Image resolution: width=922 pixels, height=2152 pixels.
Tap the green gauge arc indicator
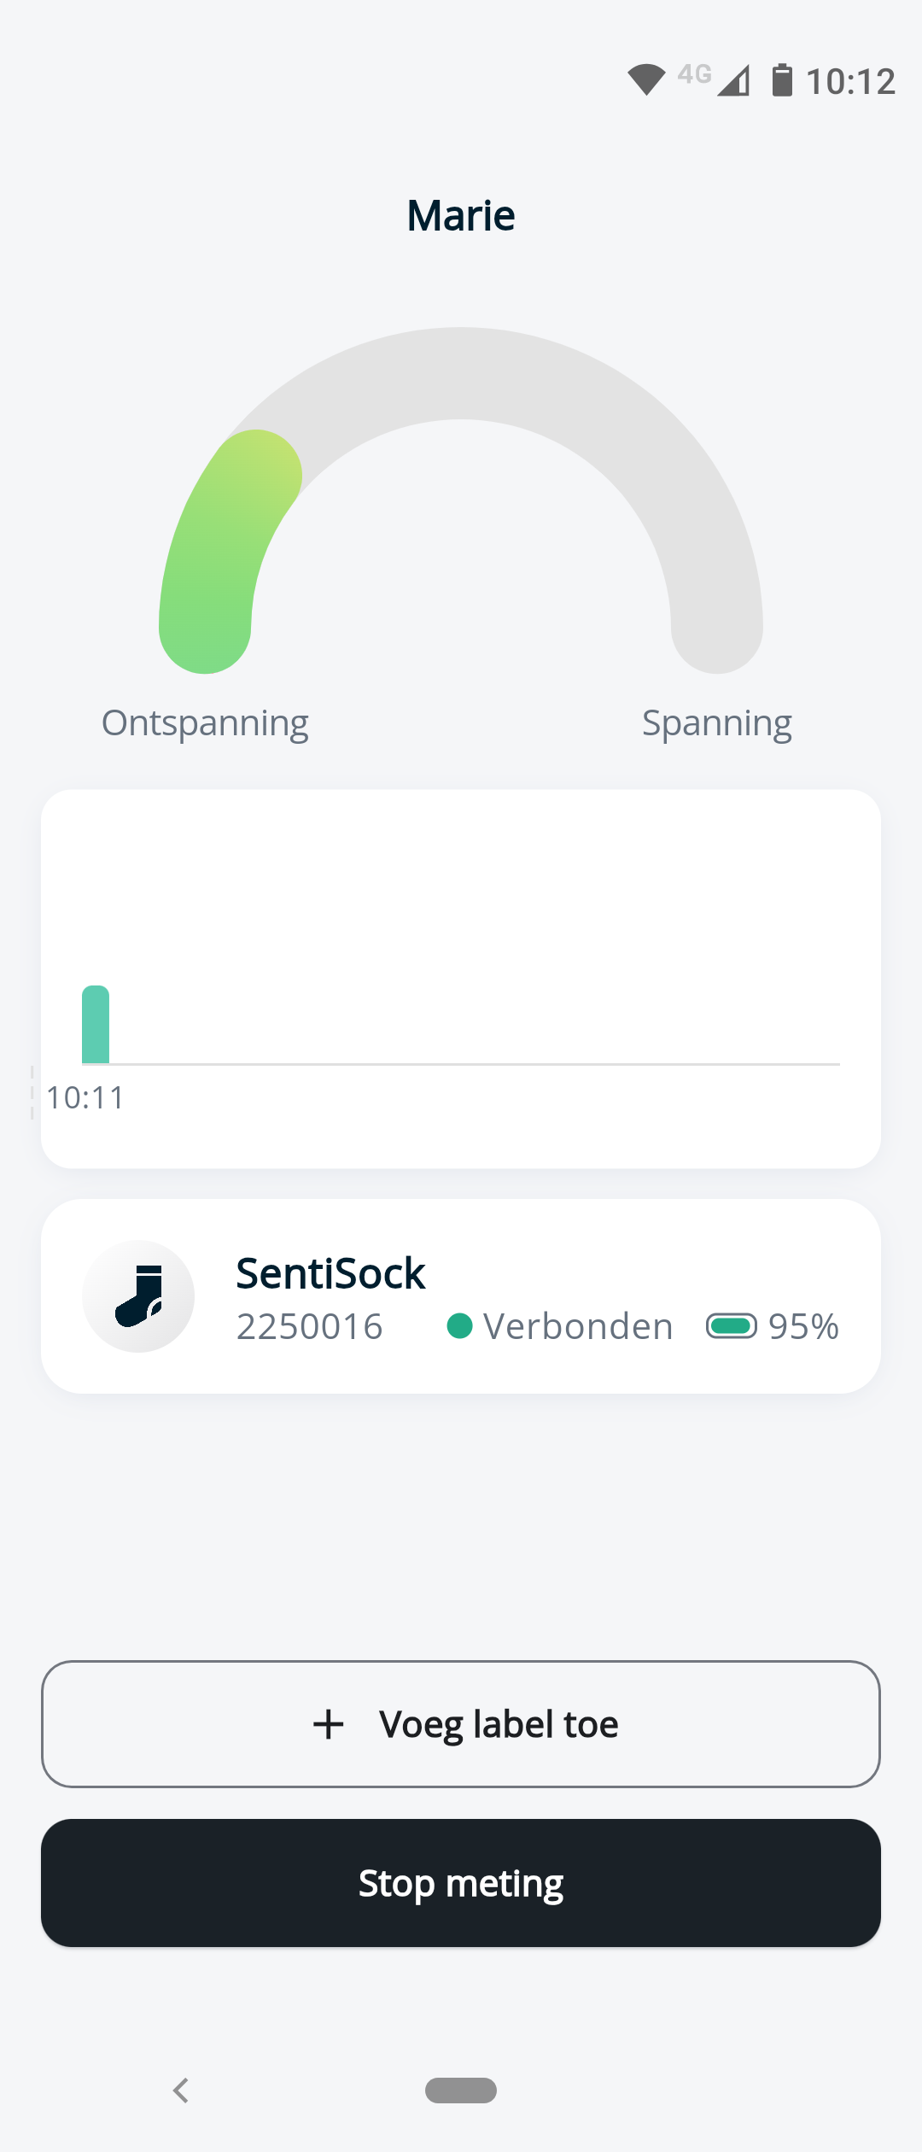[x=213, y=547]
